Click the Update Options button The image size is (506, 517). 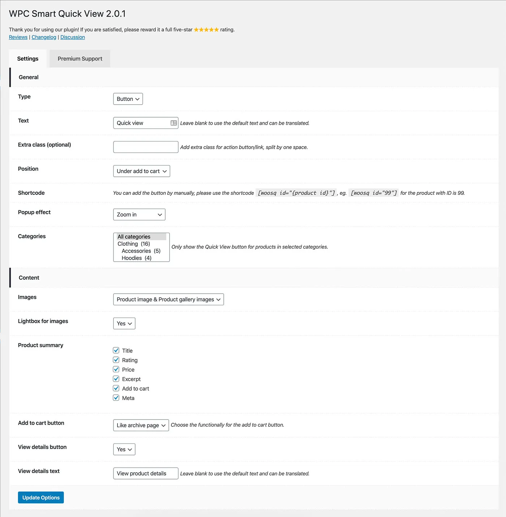coord(41,498)
